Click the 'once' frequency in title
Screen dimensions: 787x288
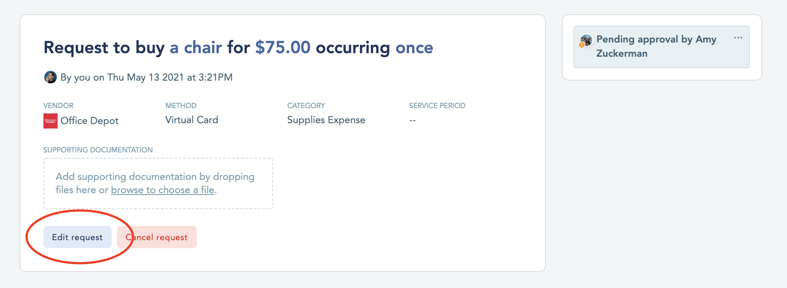(414, 47)
